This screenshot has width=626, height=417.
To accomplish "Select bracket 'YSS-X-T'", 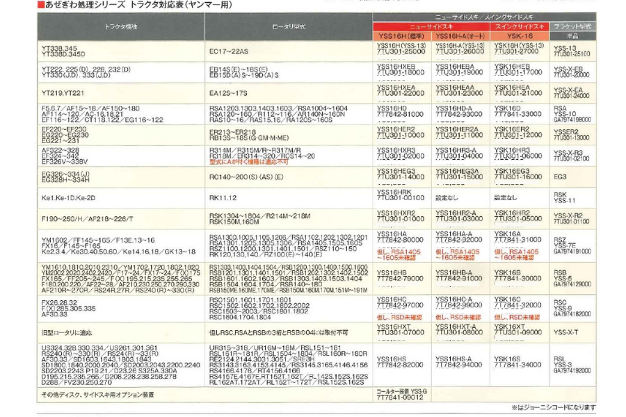I will [x=565, y=332].
